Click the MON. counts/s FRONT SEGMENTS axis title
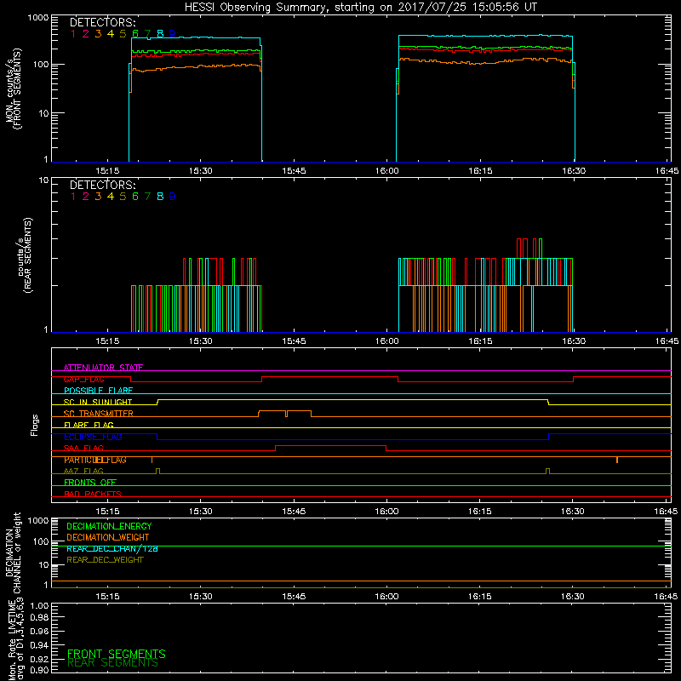This screenshot has width=681, height=681. (13, 89)
